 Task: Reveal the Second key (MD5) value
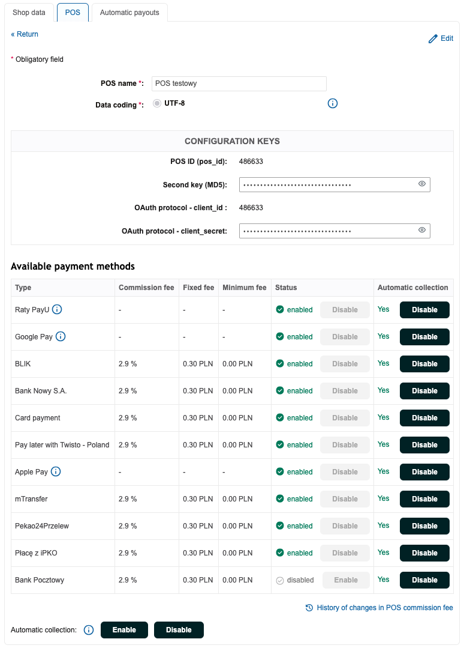(x=422, y=184)
